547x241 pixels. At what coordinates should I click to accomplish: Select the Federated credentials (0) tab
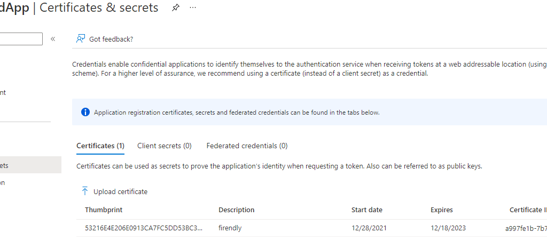tap(247, 146)
